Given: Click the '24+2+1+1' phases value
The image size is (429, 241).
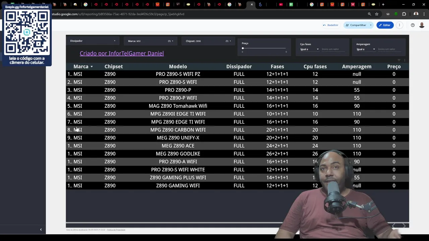Looking at the screenshot, I should pos(277,146).
